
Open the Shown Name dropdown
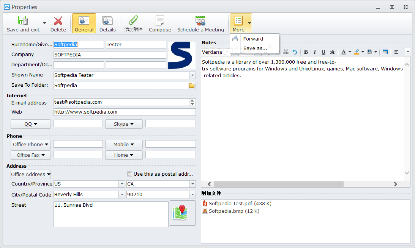[x=193, y=75]
